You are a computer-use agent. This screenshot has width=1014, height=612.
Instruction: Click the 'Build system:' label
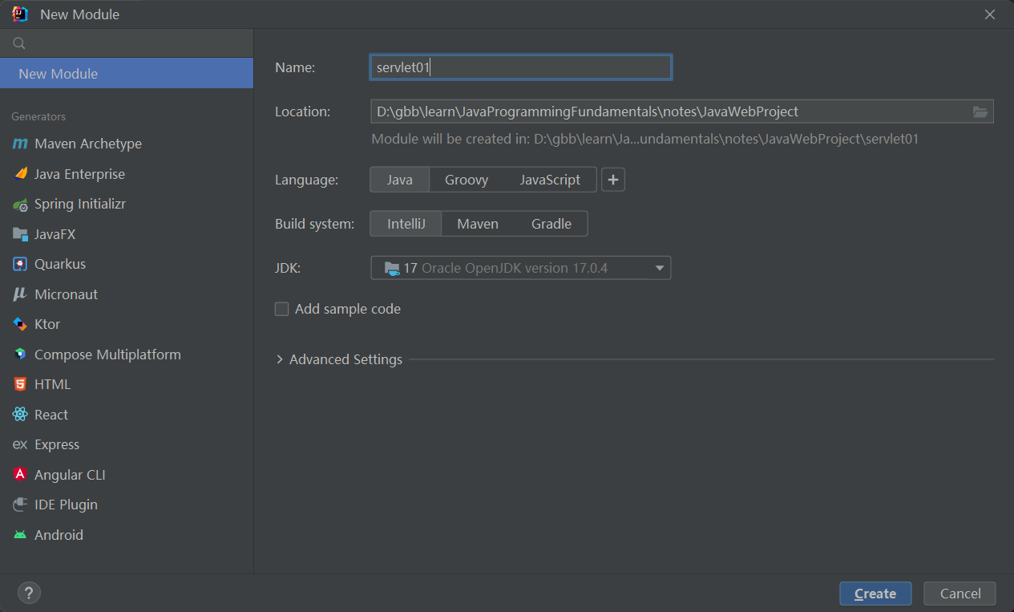click(x=314, y=224)
